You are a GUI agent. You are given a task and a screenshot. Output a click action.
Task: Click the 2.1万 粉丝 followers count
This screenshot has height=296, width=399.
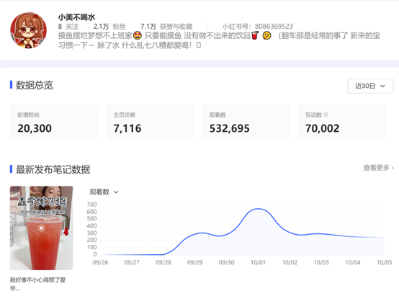[x=109, y=27]
